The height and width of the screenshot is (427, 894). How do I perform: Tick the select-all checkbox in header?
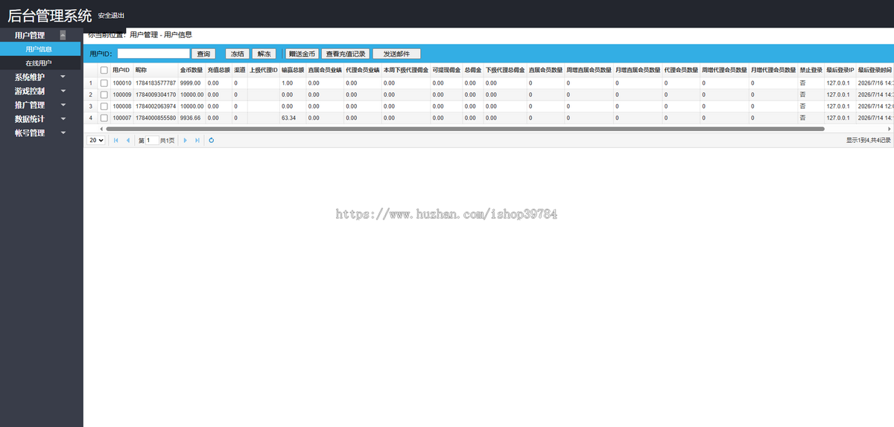[104, 70]
